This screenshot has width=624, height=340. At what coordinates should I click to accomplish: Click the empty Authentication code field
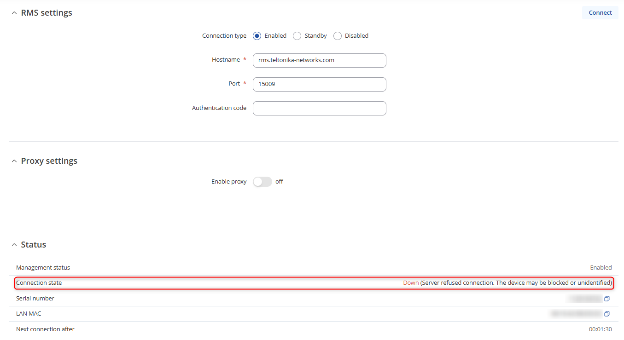point(319,108)
